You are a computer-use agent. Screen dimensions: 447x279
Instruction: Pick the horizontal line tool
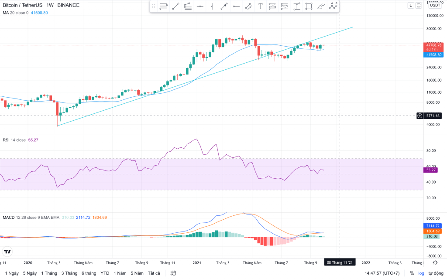pyautogui.click(x=200, y=6)
